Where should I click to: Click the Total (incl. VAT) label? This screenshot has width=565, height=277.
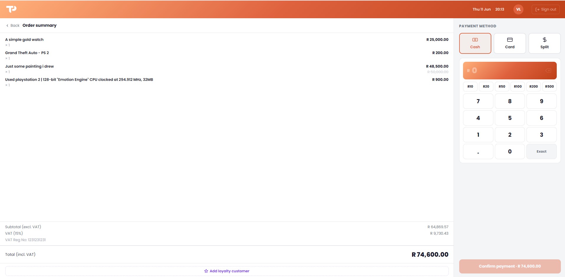[x=20, y=255]
